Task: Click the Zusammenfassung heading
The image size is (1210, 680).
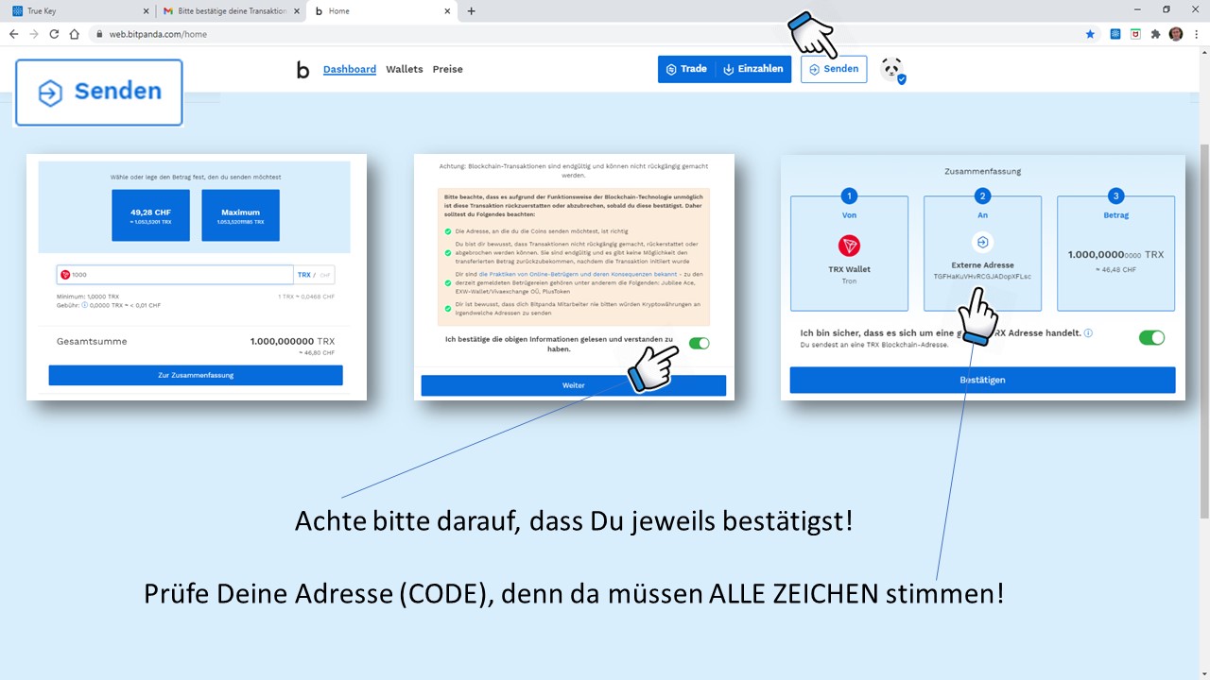Action: 982,172
